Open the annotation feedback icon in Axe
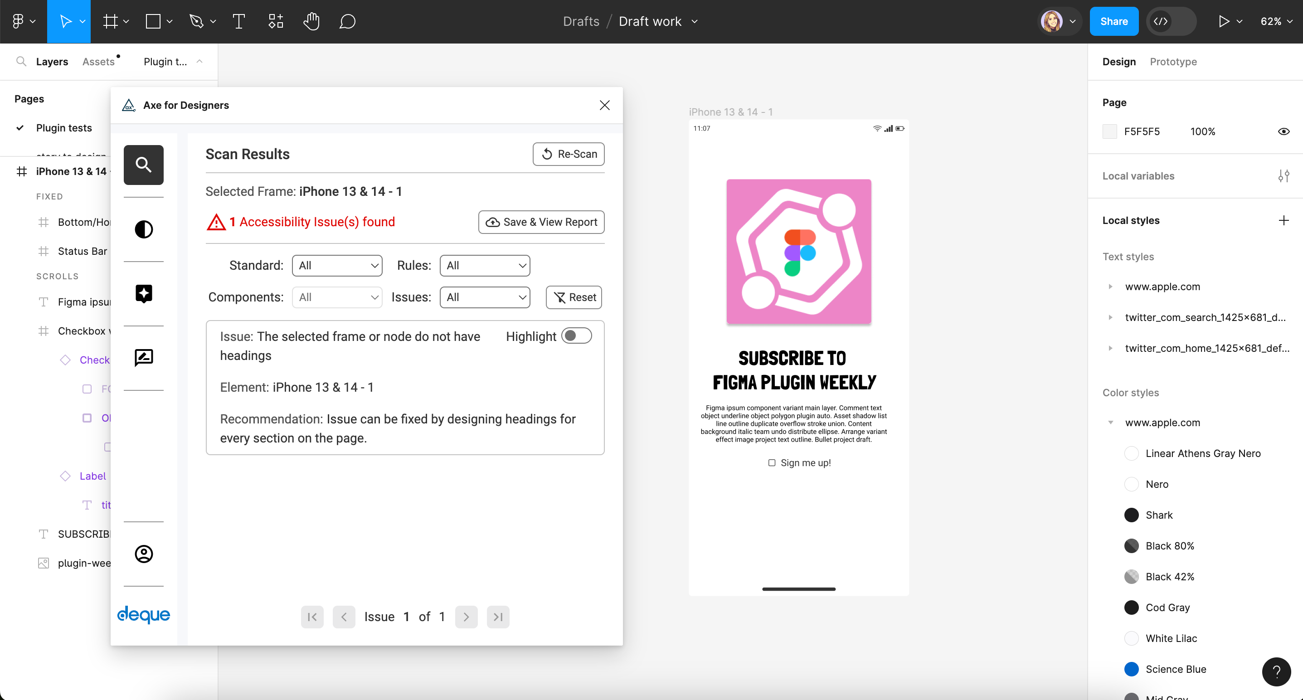The height and width of the screenshot is (700, 1303). [144, 358]
